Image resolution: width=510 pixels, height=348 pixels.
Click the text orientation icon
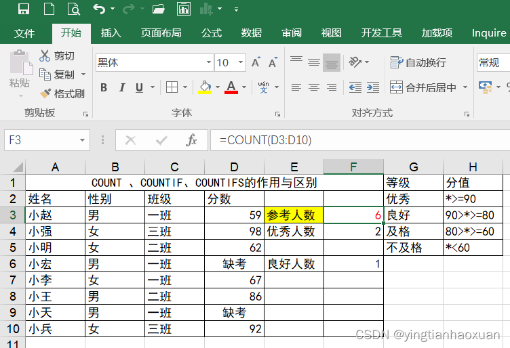[355, 62]
